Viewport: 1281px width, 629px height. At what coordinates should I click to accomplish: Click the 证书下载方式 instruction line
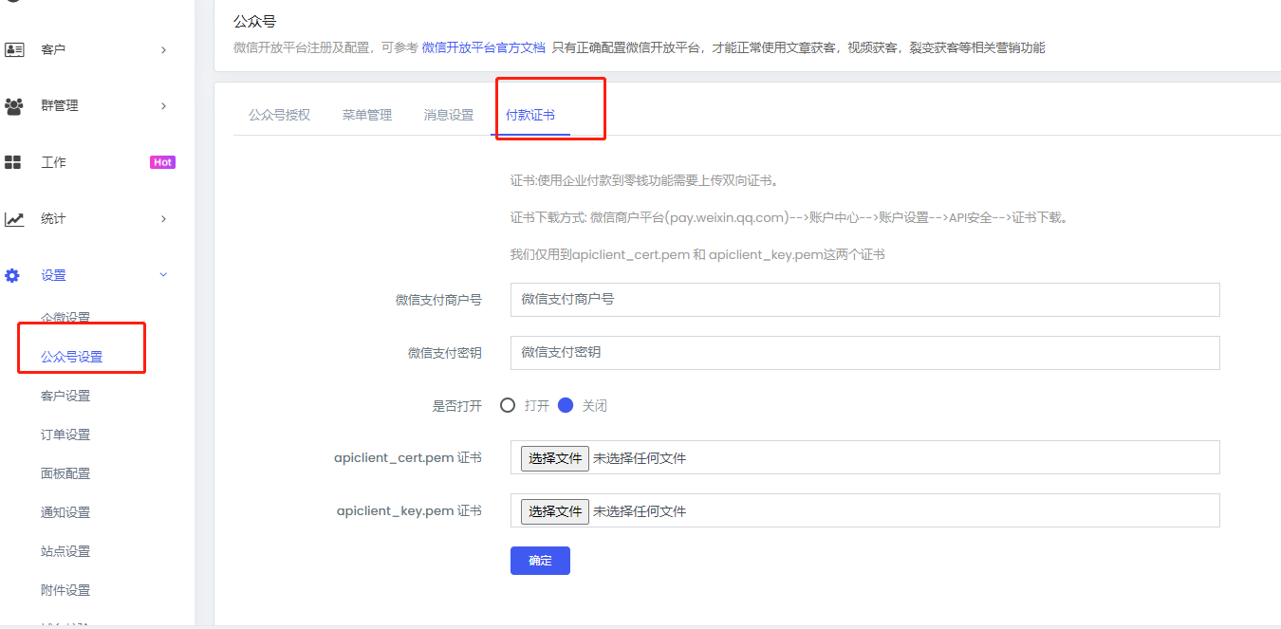tap(790, 217)
